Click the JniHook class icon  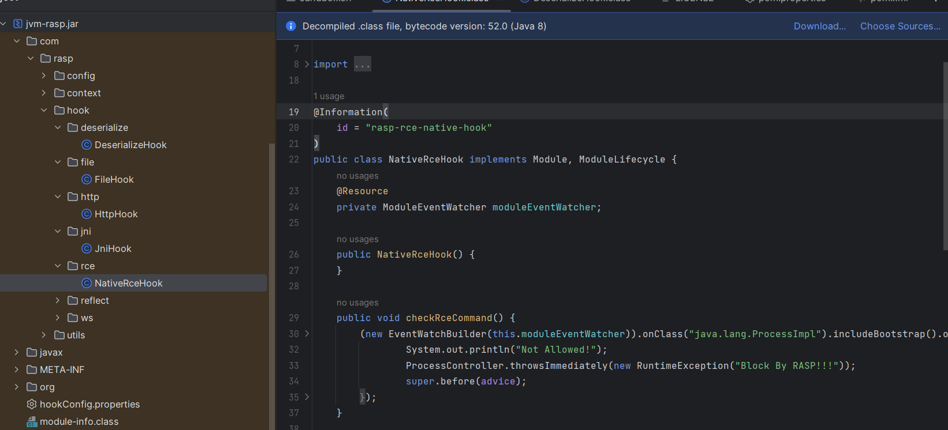(x=87, y=248)
